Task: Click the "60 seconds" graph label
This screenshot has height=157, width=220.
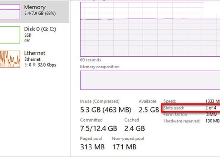Action: [x=91, y=60]
